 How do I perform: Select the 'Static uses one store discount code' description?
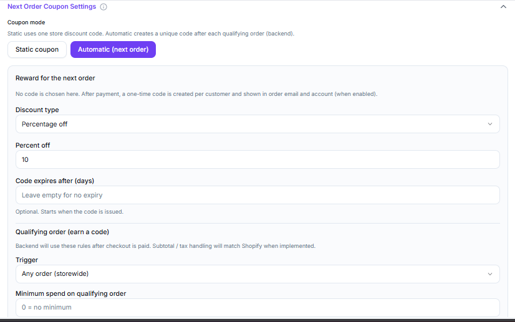click(x=151, y=34)
